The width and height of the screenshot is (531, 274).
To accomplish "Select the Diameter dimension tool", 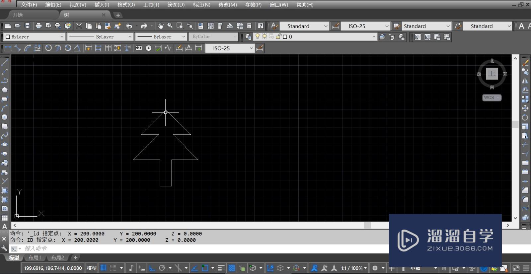I will click(x=68, y=48).
